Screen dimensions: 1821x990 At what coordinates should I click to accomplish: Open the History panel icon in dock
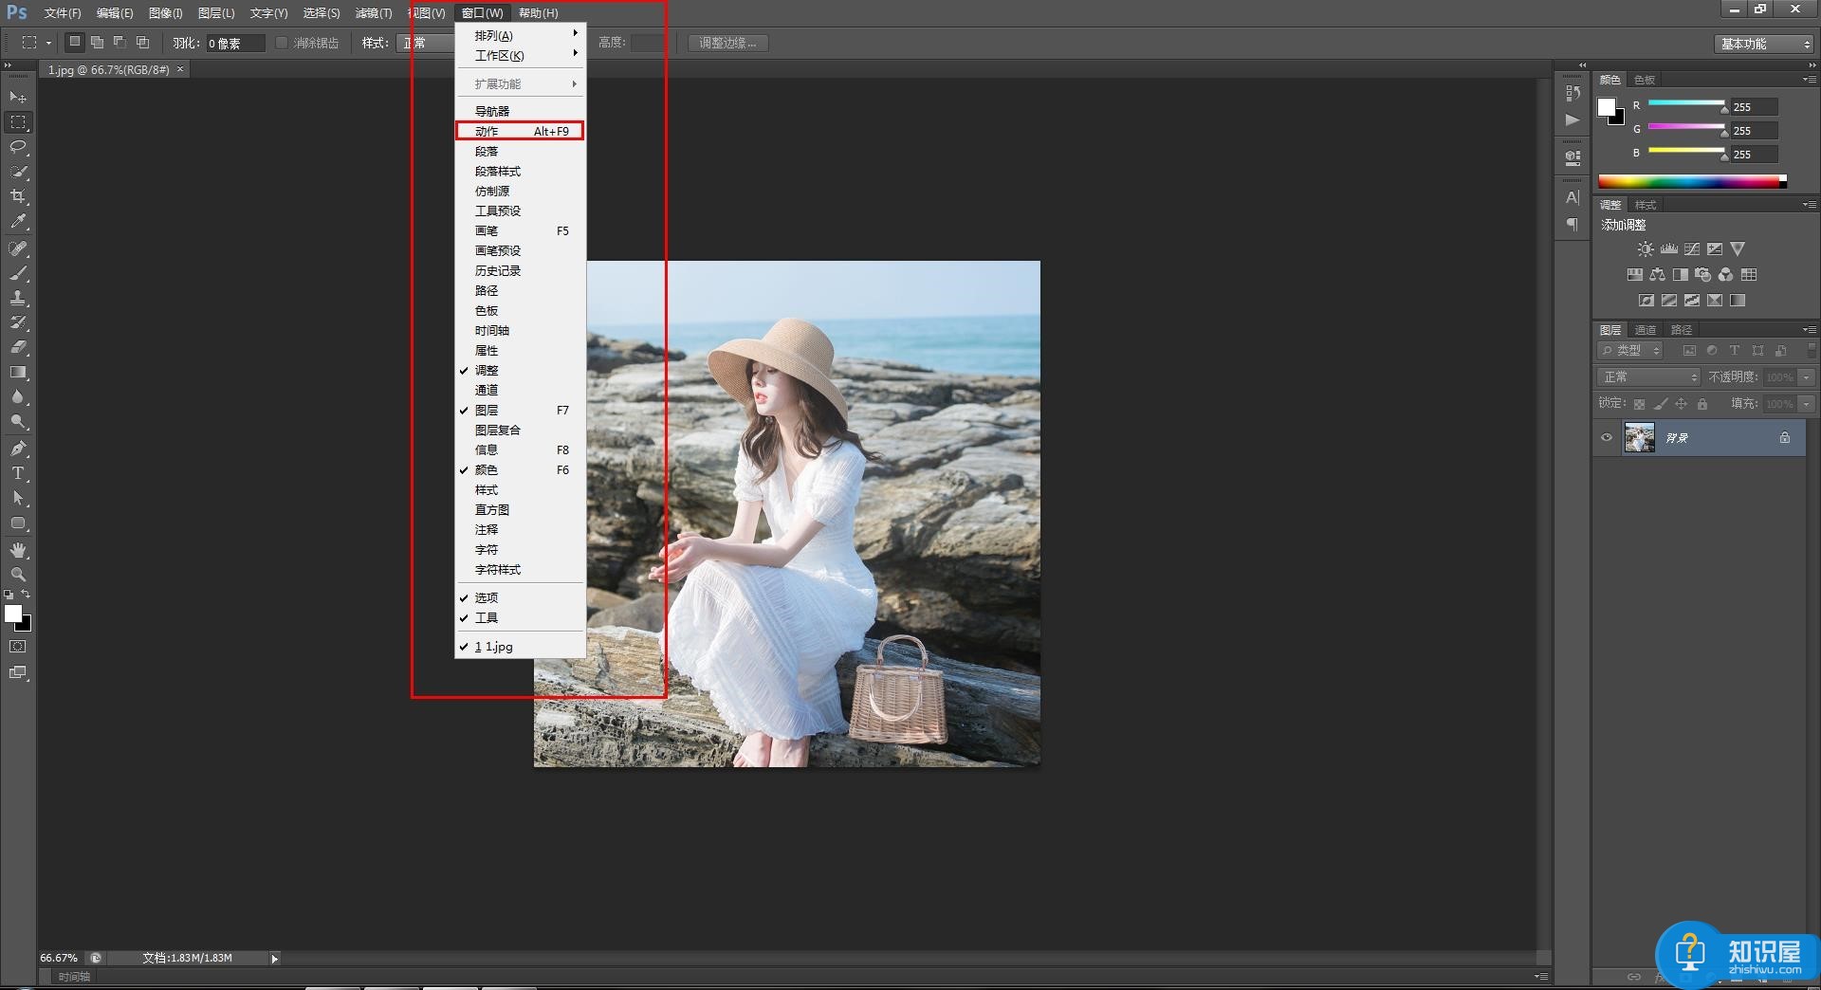(x=1573, y=93)
